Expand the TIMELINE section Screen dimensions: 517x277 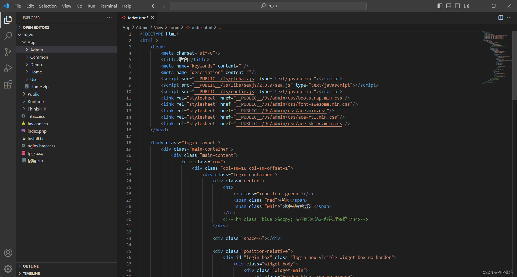pos(67,273)
